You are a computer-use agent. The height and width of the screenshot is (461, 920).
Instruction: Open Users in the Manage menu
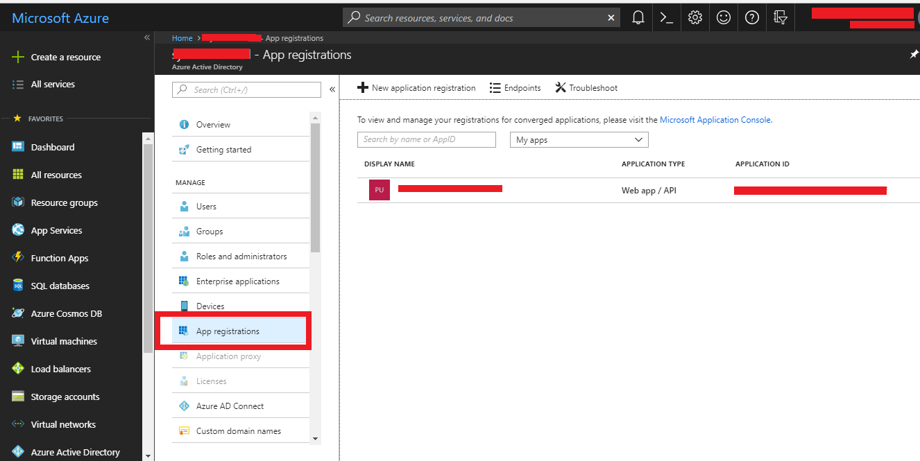(x=240, y=207)
